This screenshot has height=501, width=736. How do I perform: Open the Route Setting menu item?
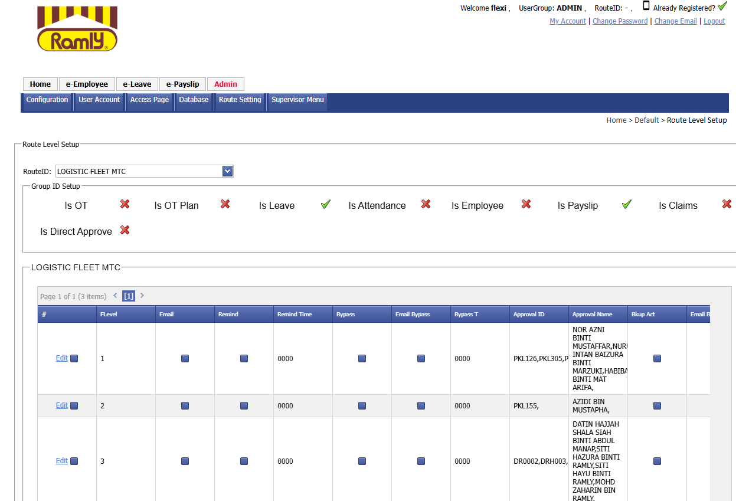click(x=240, y=100)
